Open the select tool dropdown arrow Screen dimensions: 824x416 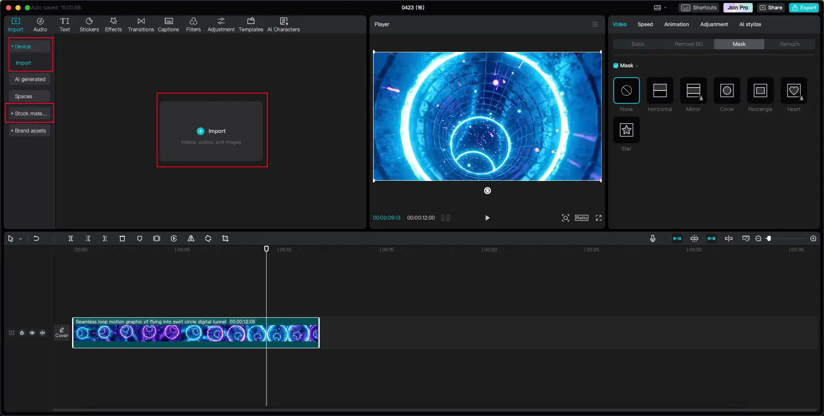(x=20, y=239)
